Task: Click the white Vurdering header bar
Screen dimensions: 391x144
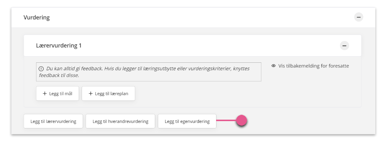Action: 193,18
